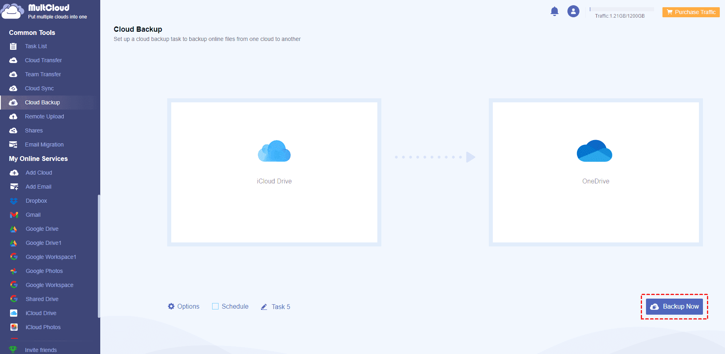The image size is (725, 354).
Task: Click the iCloud Drive sidebar icon
Action: (14, 313)
